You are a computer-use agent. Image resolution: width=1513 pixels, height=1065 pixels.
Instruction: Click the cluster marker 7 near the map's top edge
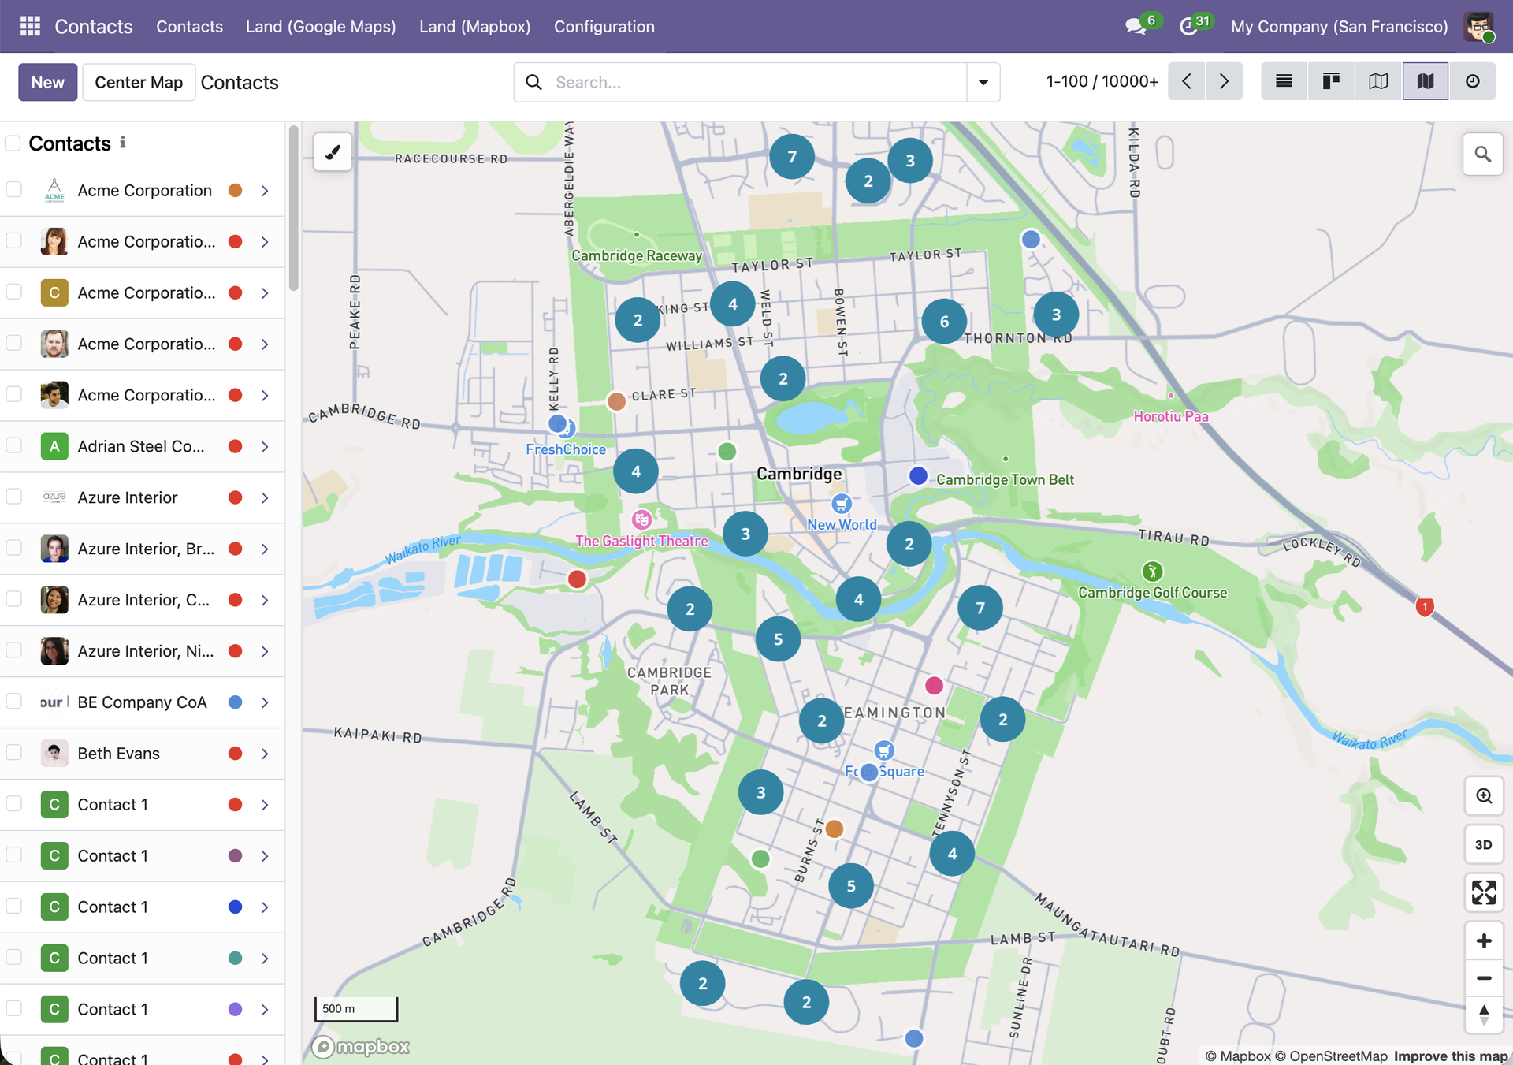point(792,157)
